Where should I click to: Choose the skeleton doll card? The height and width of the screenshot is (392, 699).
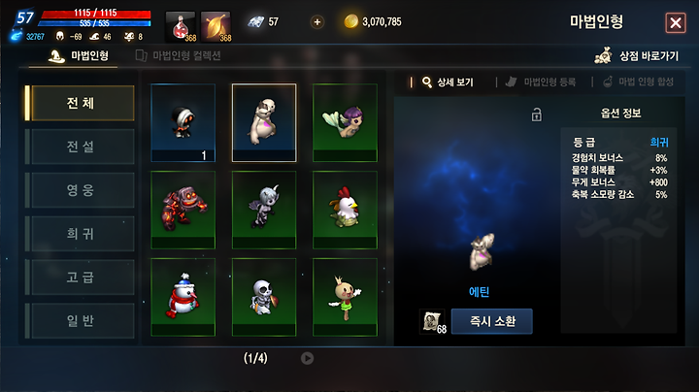[x=264, y=297]
